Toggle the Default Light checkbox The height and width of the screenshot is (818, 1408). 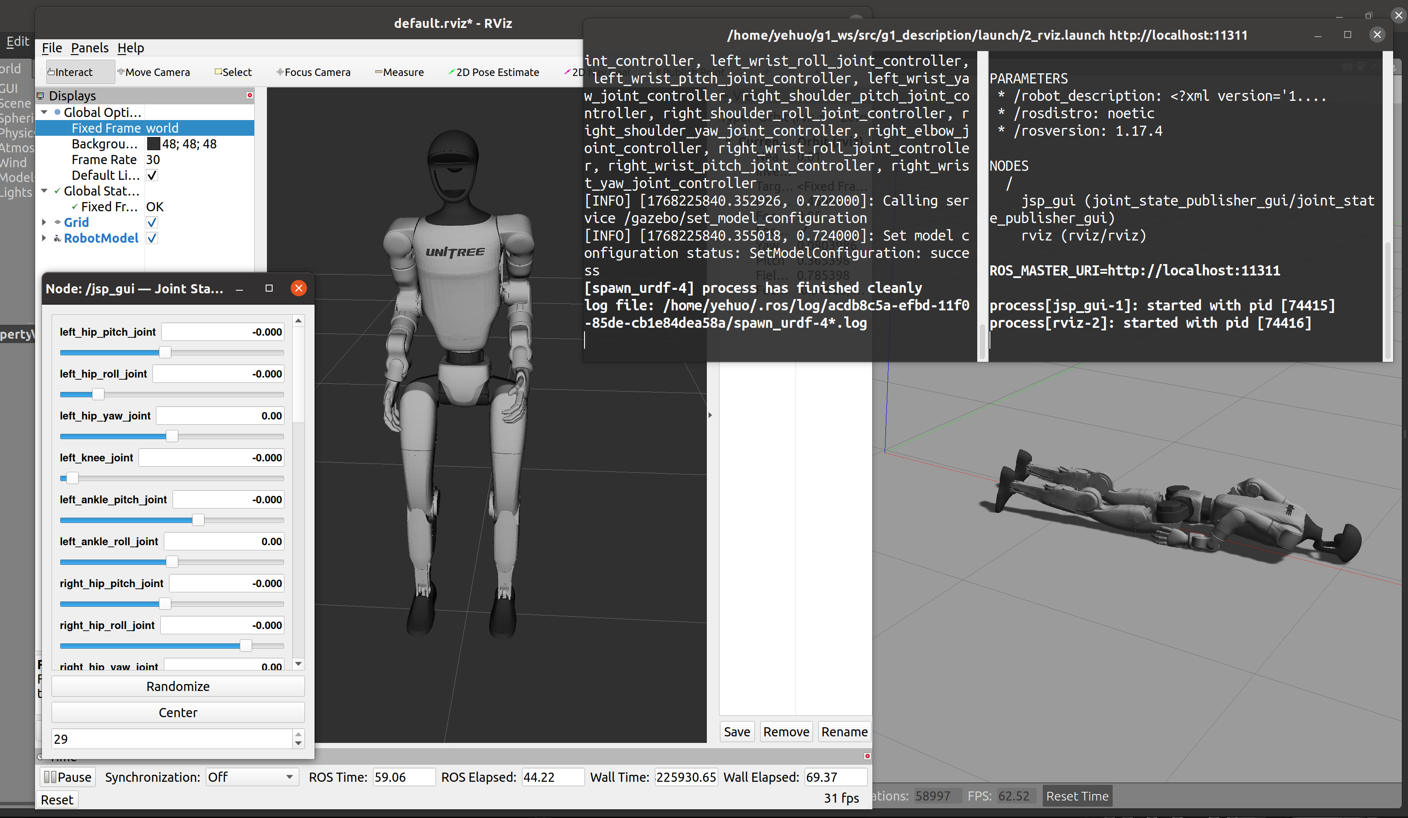click(152, 175)
